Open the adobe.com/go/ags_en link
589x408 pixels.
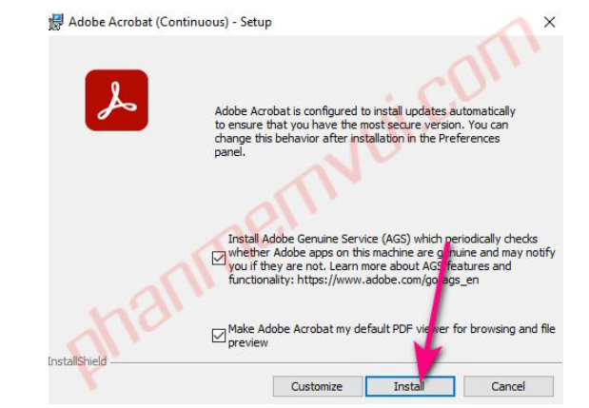387,280
